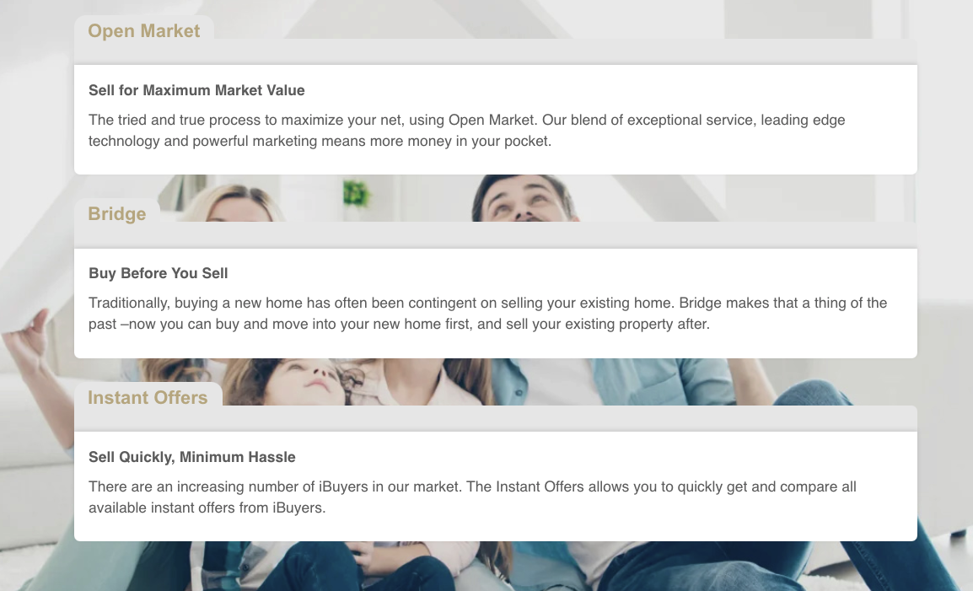Click the 'Sell Quickly, Minimum Hassle' heading

(x=191, y=457)
